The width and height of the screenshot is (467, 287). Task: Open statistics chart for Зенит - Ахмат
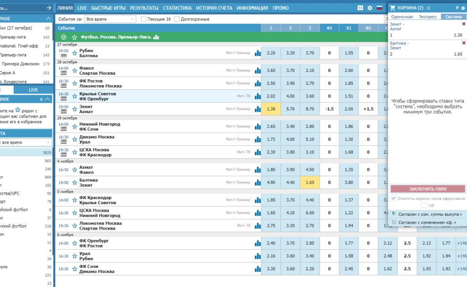[258, 109]
